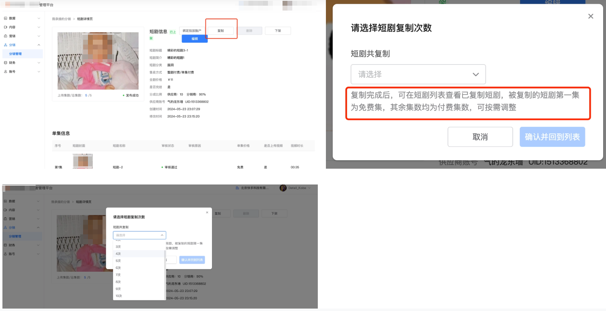Click the 分销 sidebar icon on the undimmed page
This screenshot has height=311, width=606.
coord(5,45)
